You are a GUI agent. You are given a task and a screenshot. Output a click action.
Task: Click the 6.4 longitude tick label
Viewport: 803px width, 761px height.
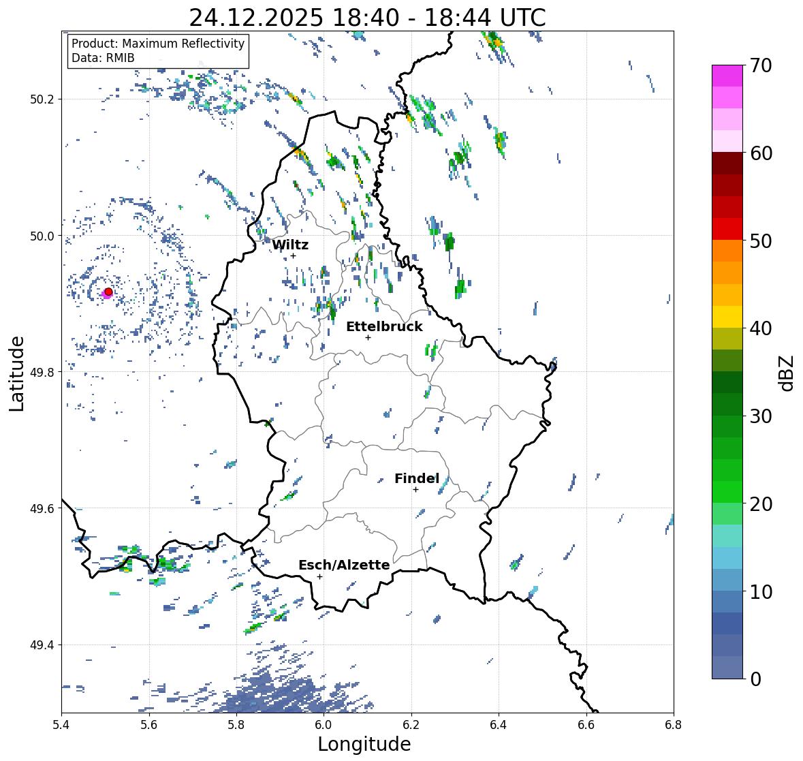499,725
